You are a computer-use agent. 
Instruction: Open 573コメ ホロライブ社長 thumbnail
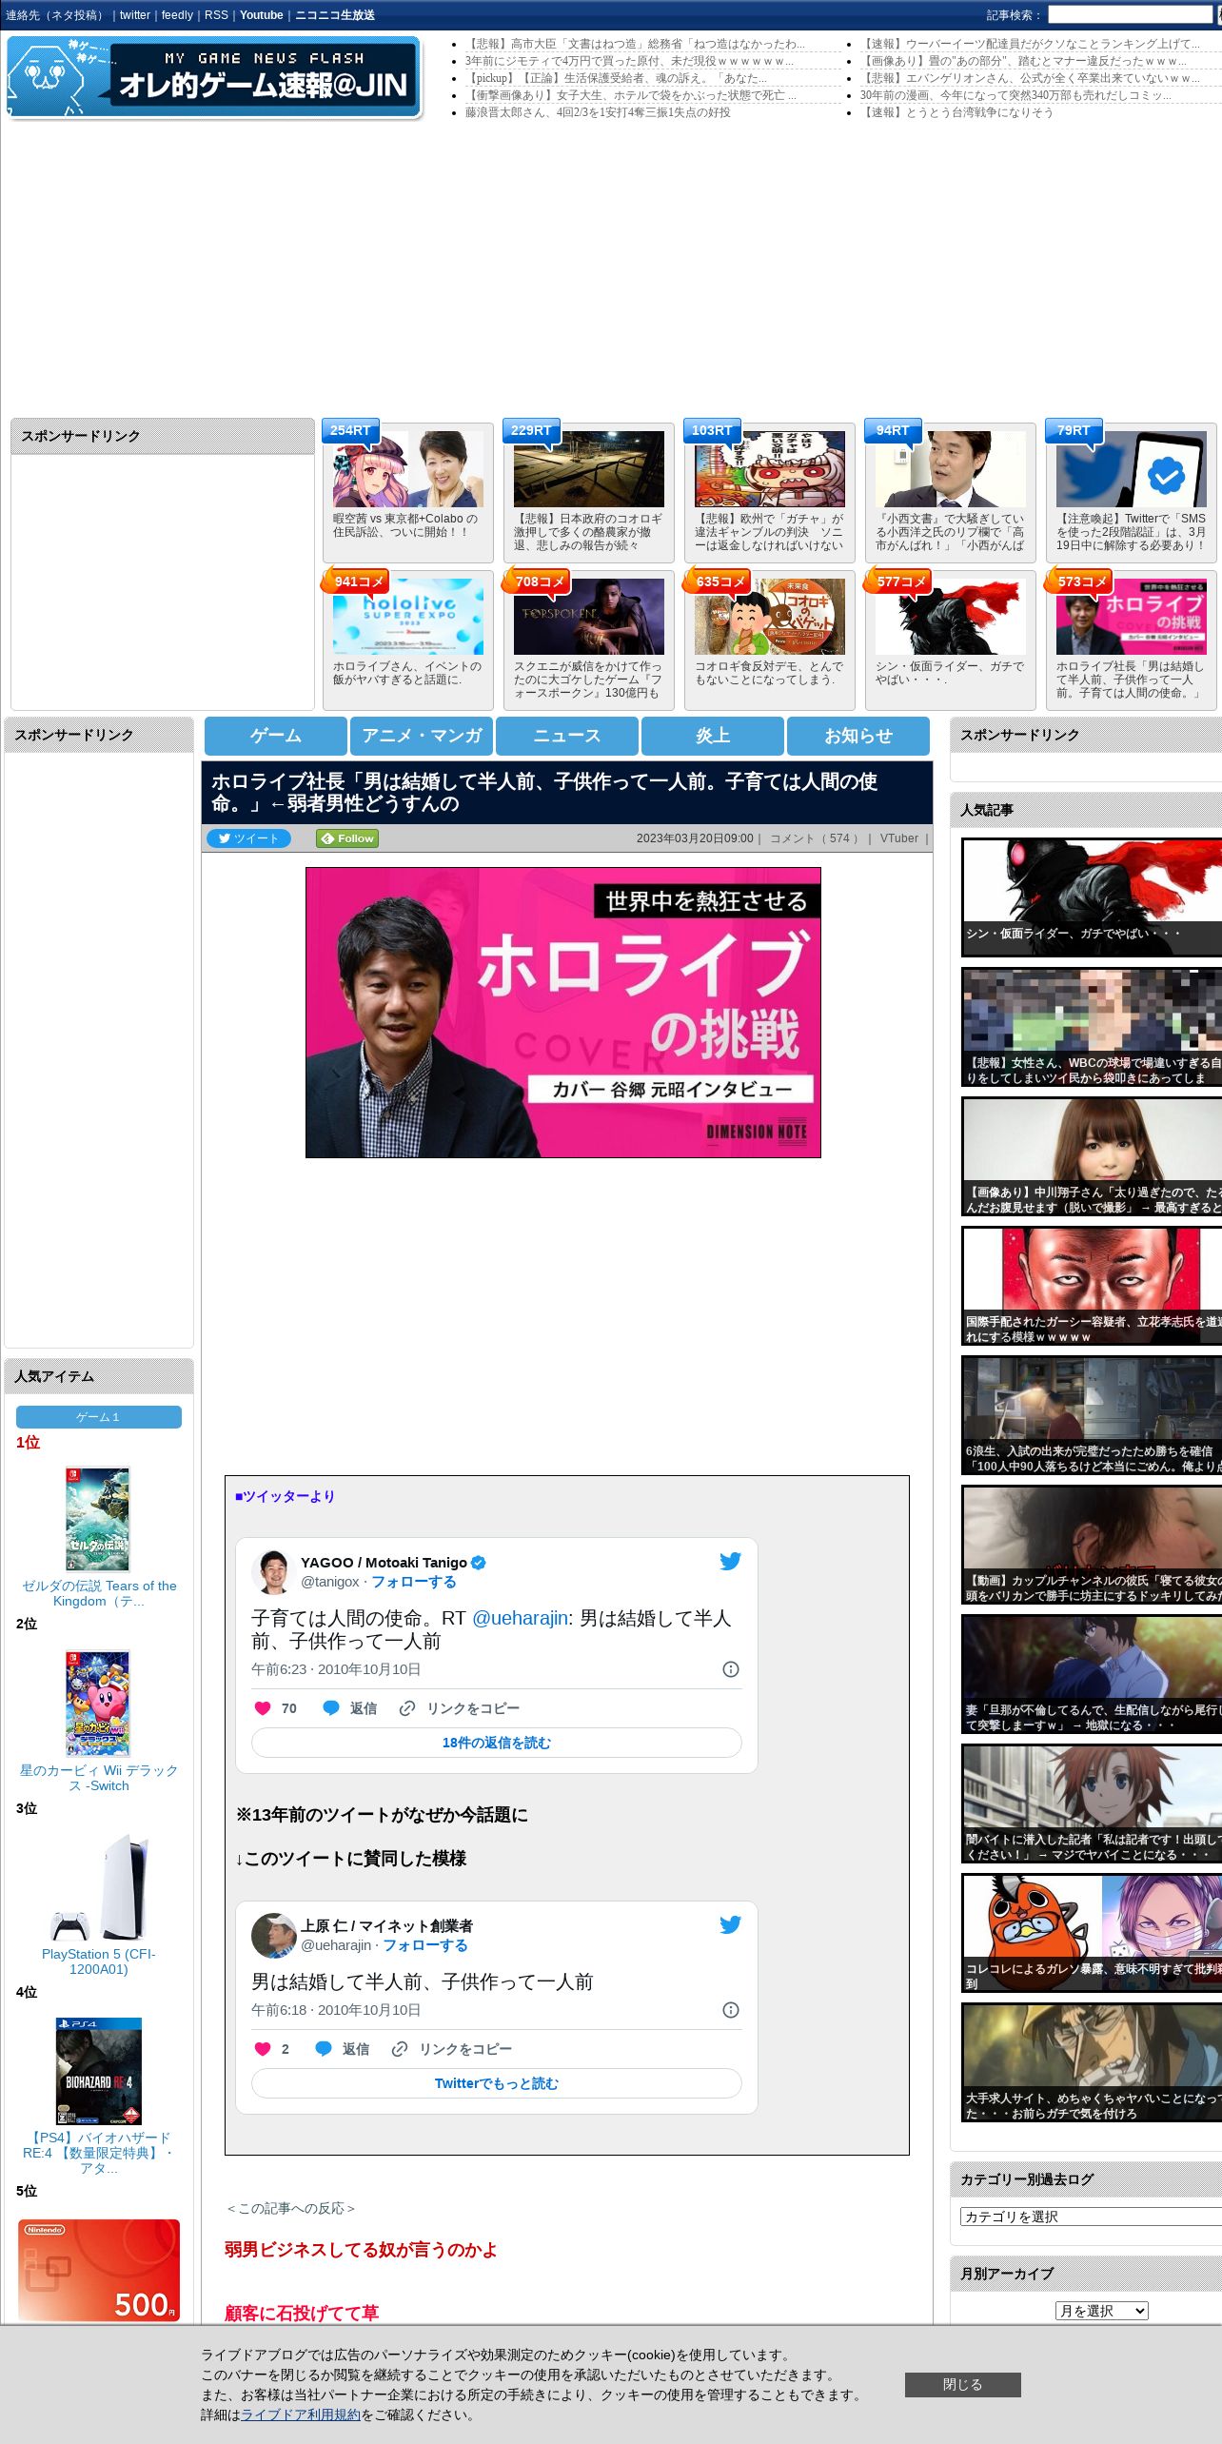click(x=1132, y=617)
